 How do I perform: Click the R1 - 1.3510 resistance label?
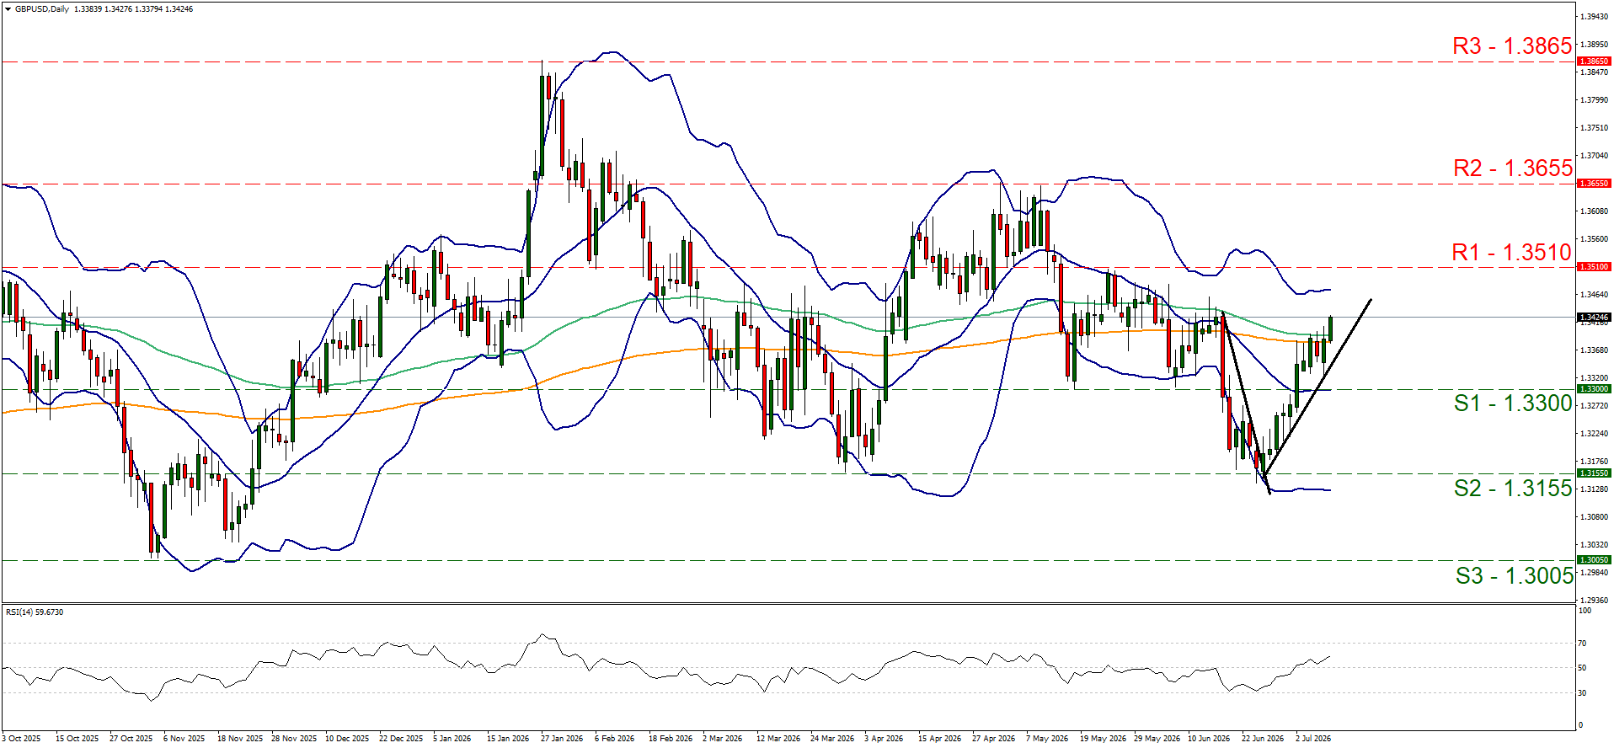tap(1512, 253)
